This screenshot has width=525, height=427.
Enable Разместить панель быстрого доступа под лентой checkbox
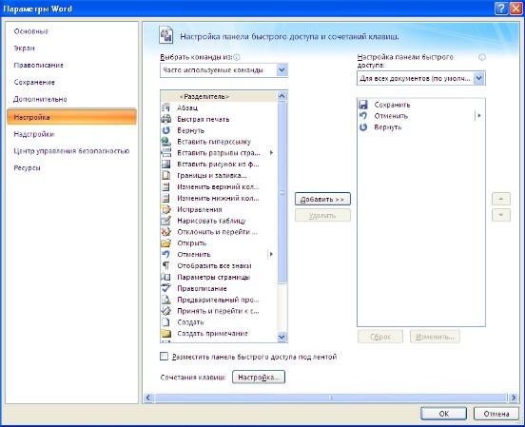(x=164, y=357)
